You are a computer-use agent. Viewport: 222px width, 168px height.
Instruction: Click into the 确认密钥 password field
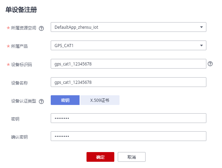tap(129, 136)
